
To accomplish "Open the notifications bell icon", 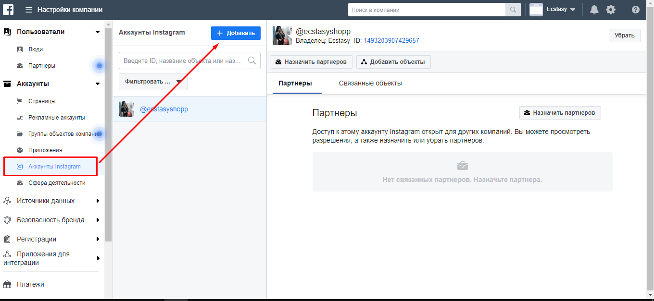I will 594,10.
